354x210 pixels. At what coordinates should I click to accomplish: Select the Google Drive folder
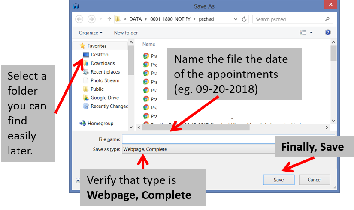tap(105, 98)
